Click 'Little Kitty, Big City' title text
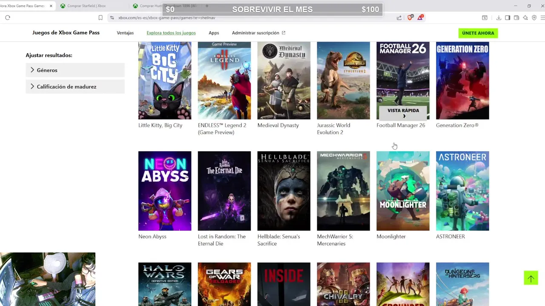The width and height of the screenshot is (545, 306). pos(160,125)
